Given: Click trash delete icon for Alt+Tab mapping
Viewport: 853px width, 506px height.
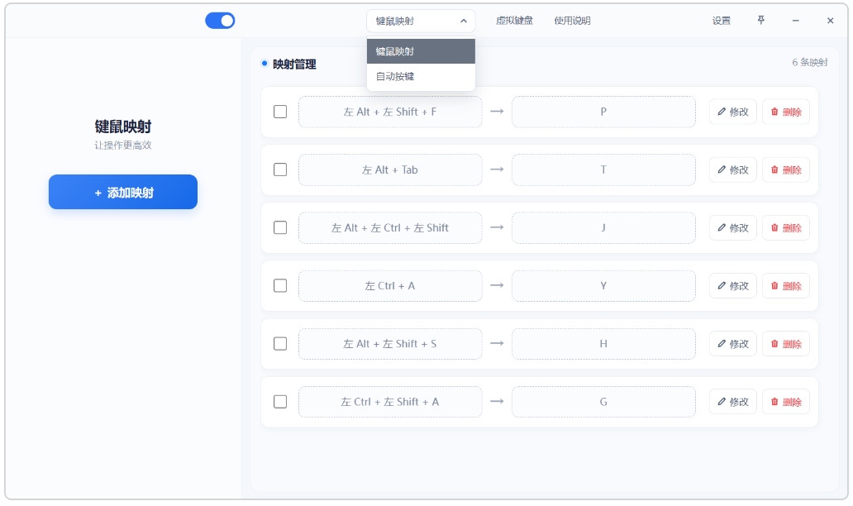Looking at the screenshot, I should click(x=774, y=169).
